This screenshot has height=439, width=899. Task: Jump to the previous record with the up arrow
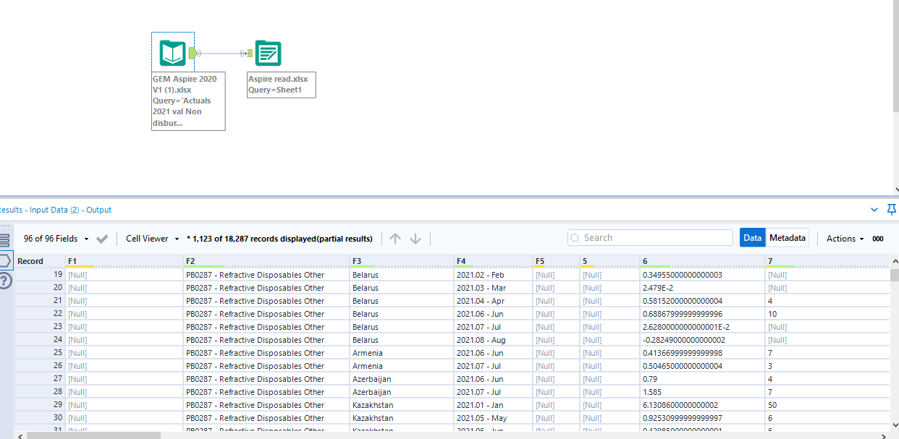[x=394, y=239]
